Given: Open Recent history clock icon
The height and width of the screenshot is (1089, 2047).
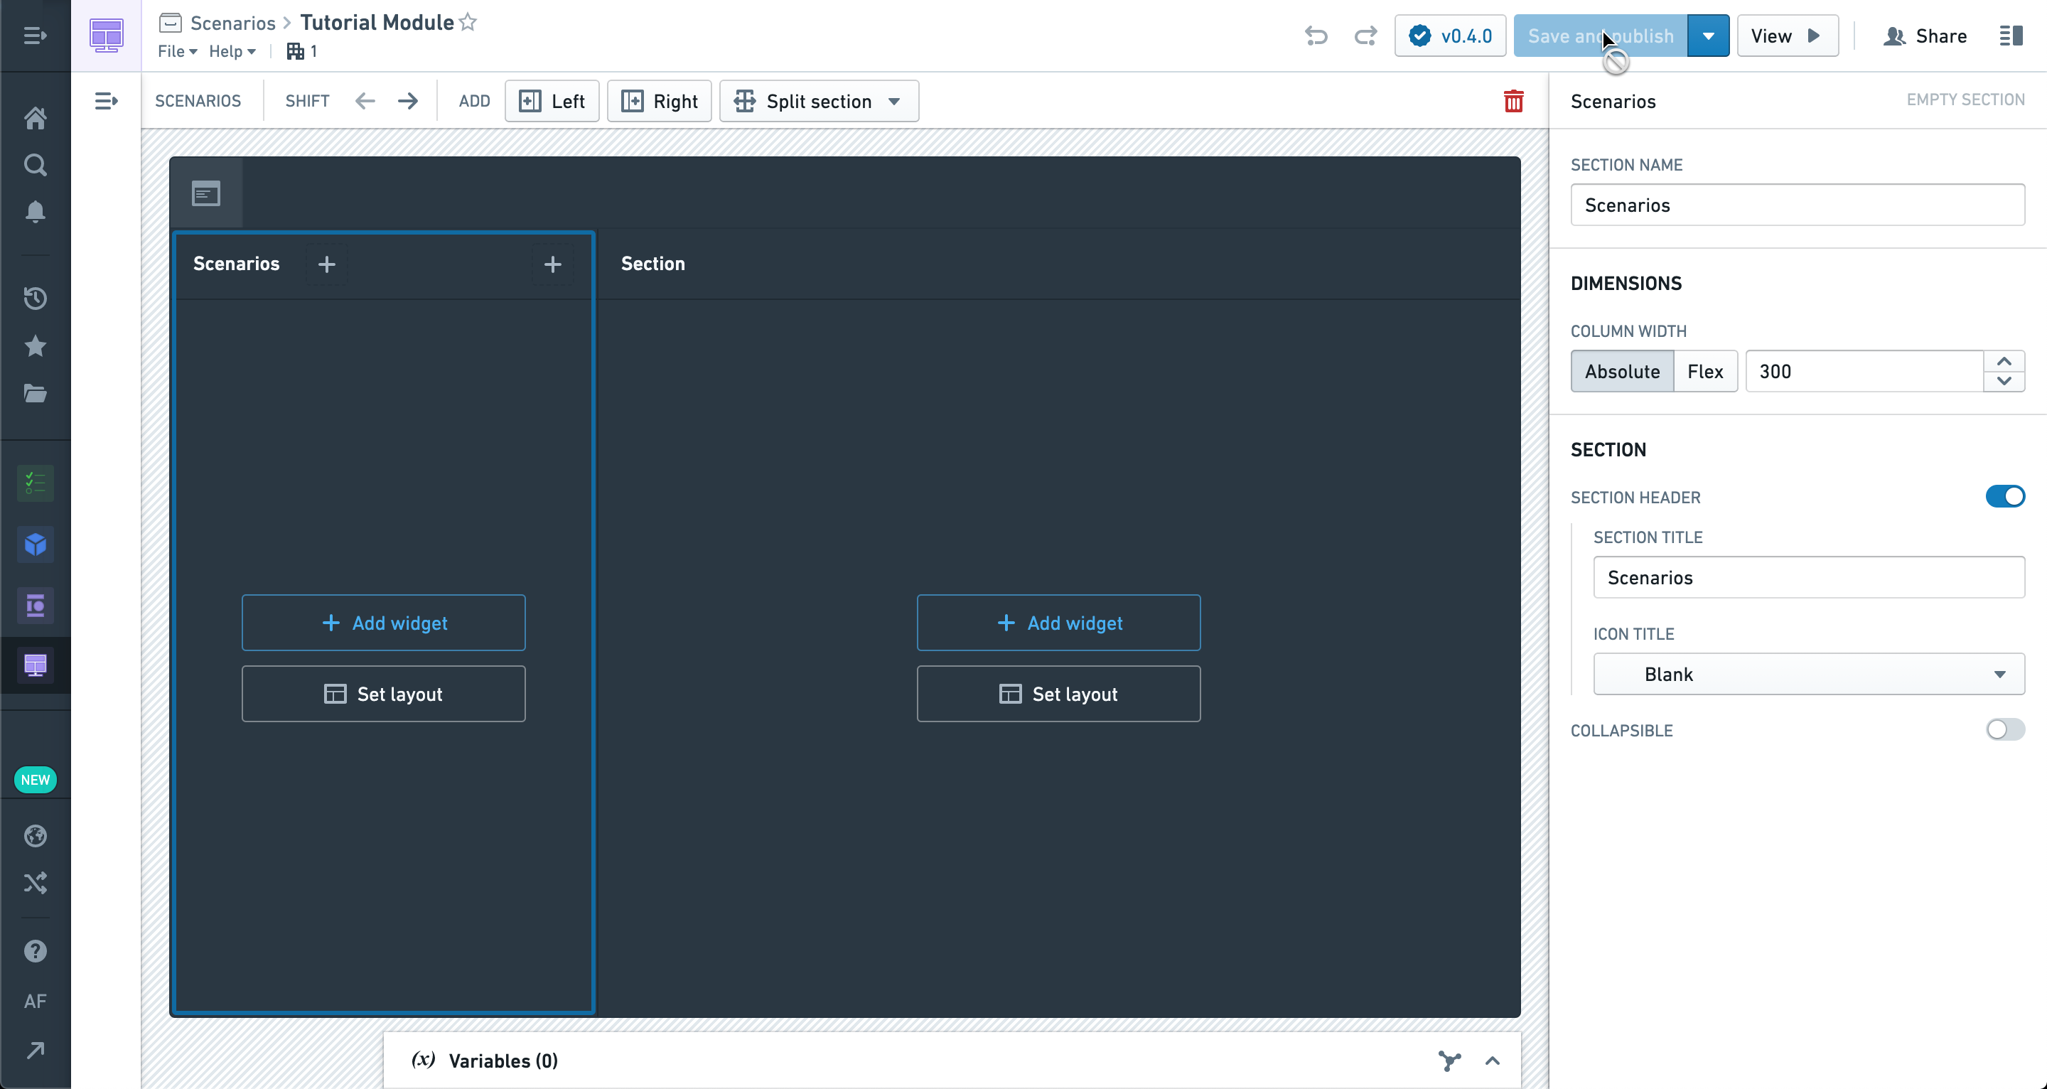Looking at the screenshot, I should point(35,299).
